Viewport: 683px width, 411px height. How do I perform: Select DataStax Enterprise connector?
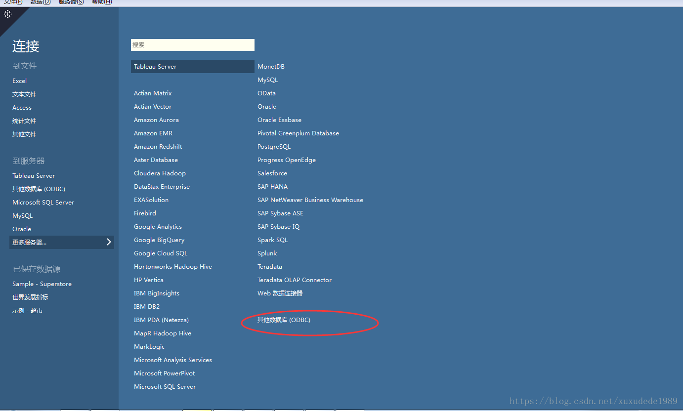pyautogui.click(x=162, y=187)
